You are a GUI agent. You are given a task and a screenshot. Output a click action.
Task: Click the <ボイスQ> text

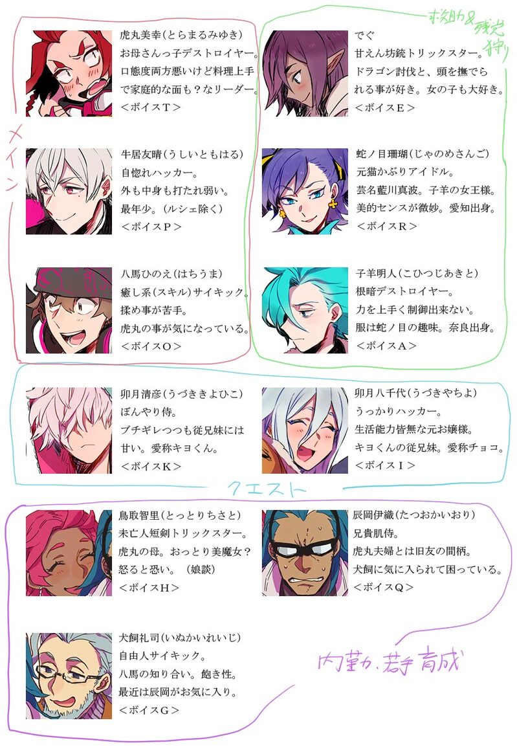click(x=383, y=587)
